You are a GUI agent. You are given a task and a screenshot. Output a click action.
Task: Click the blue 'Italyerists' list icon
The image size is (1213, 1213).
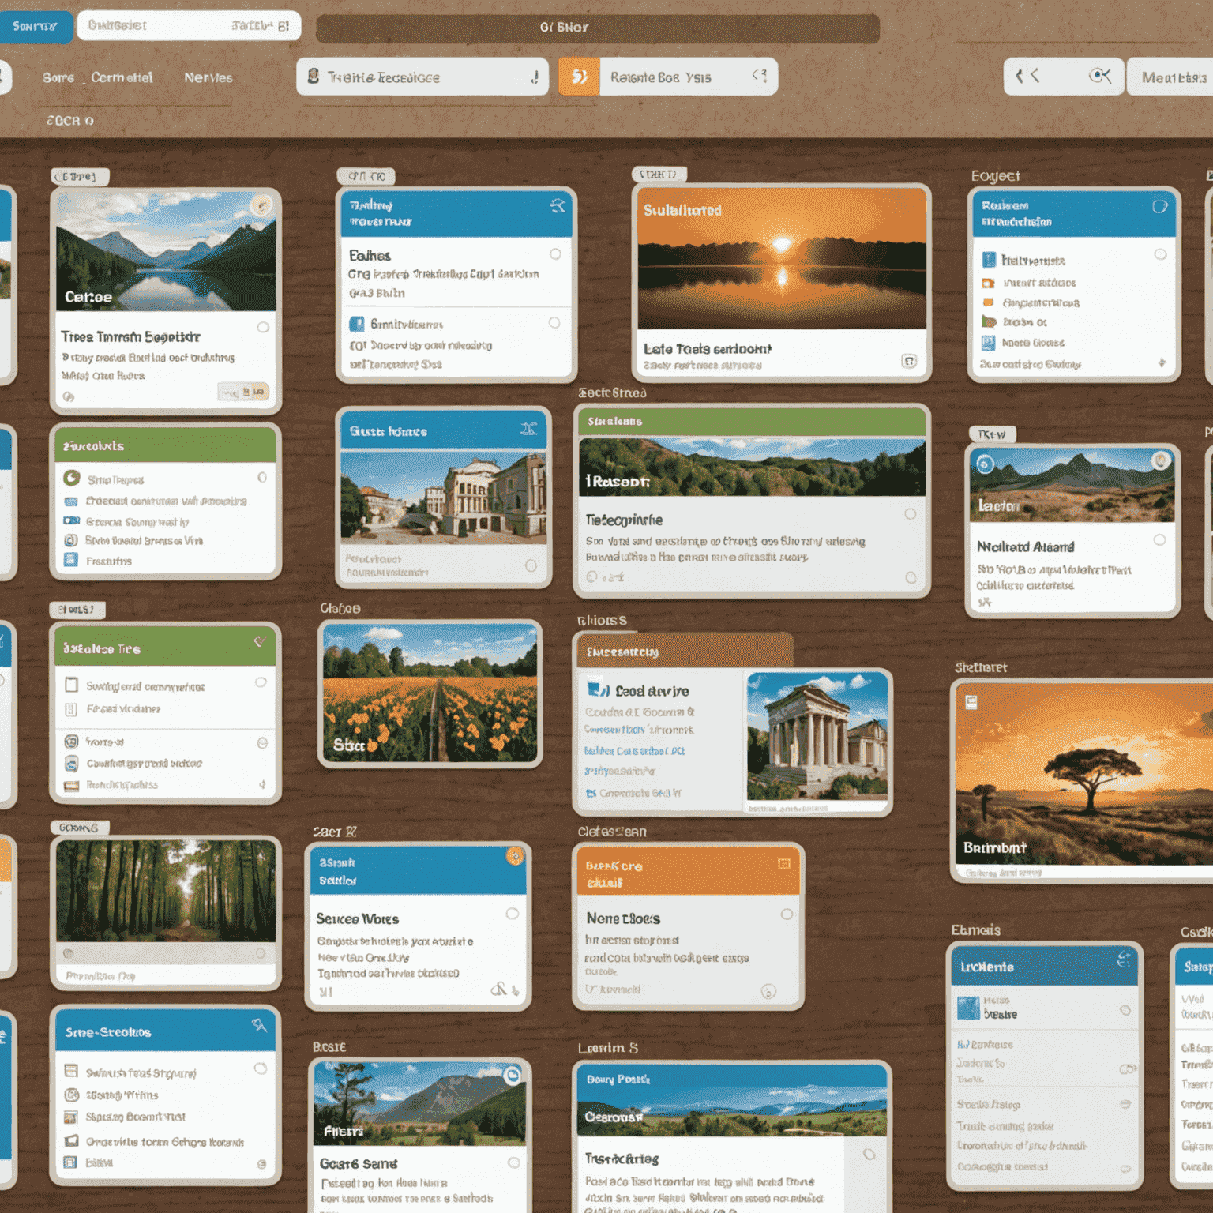(x=989, y=260)
